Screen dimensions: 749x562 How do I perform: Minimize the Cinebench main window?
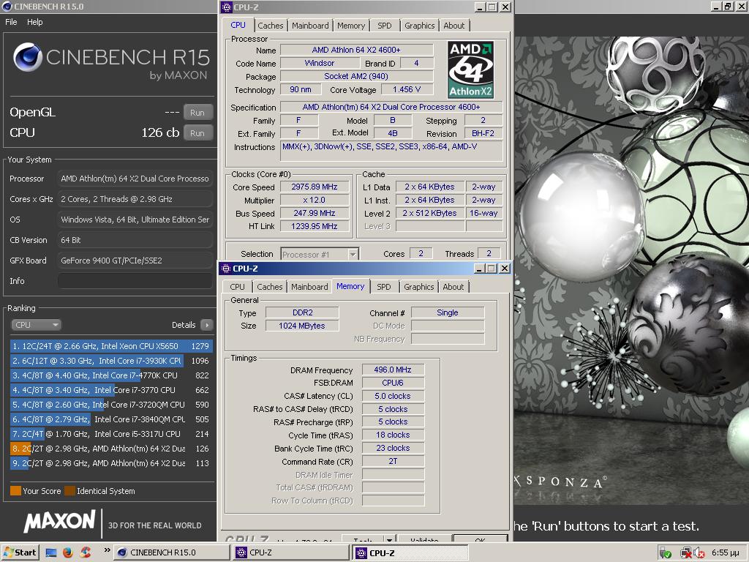716,6
